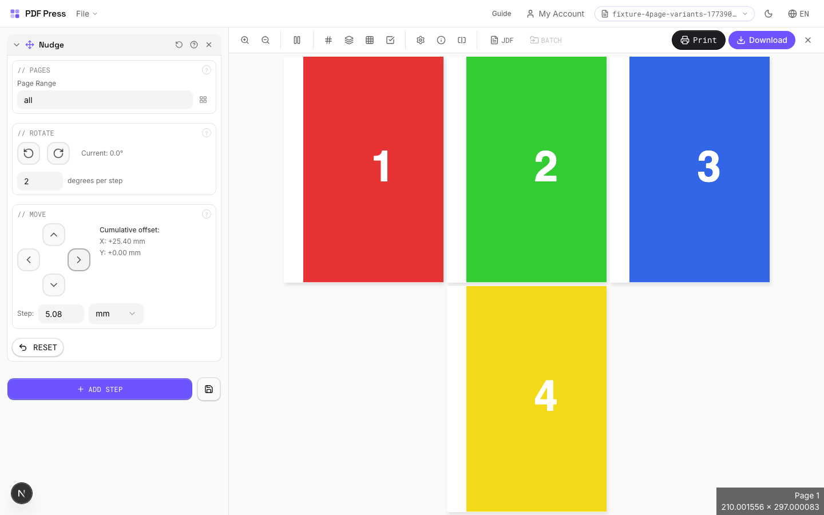Open the mm unit dropdown
This screenshot has height=515, width=824.
116,314
